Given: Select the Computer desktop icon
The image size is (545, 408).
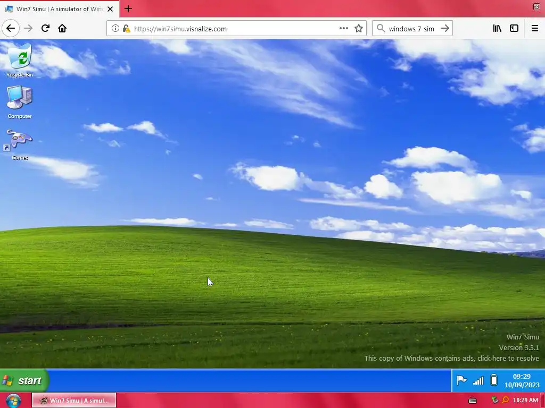Looking at the screenshot, I should [x=20, y=102].
